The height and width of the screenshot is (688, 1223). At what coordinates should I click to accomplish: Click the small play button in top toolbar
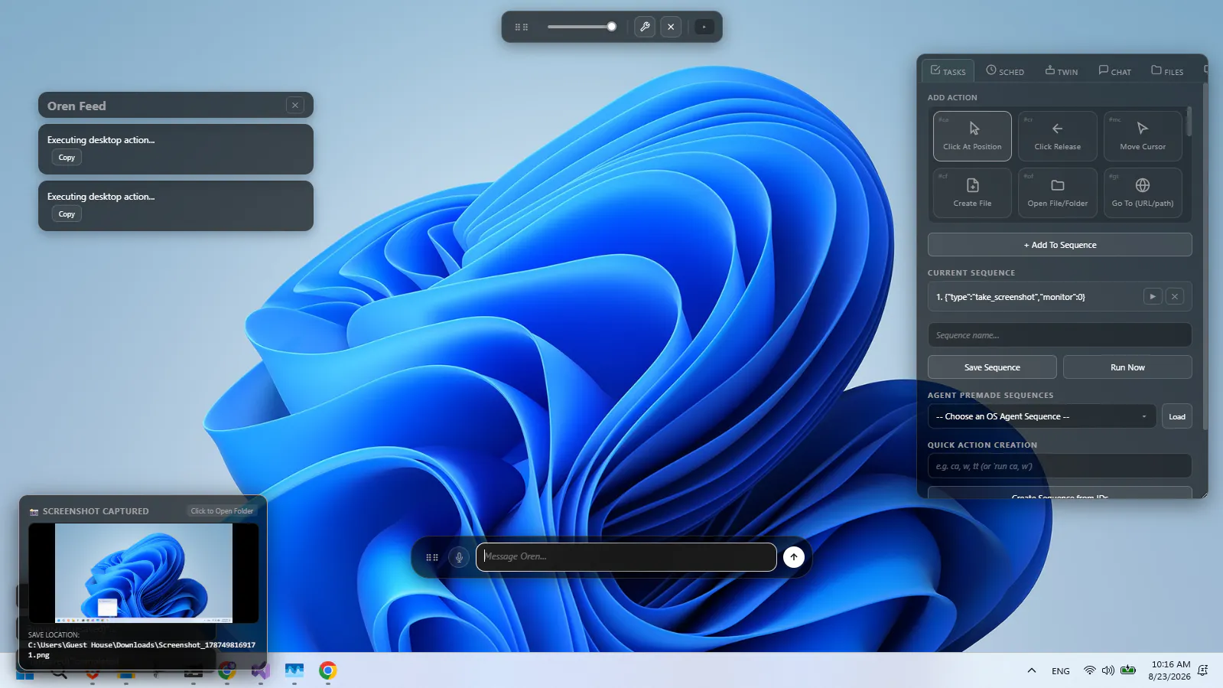[704, 27]
